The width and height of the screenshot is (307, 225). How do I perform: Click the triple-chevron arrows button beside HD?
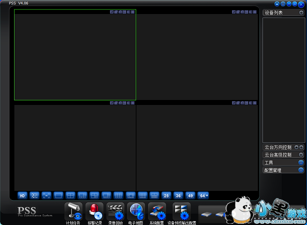coord(34,196)
